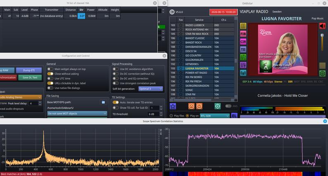This screenshot has width=328, height=176.
Task: Select the Play on radio button
Action: click(187, 116)
